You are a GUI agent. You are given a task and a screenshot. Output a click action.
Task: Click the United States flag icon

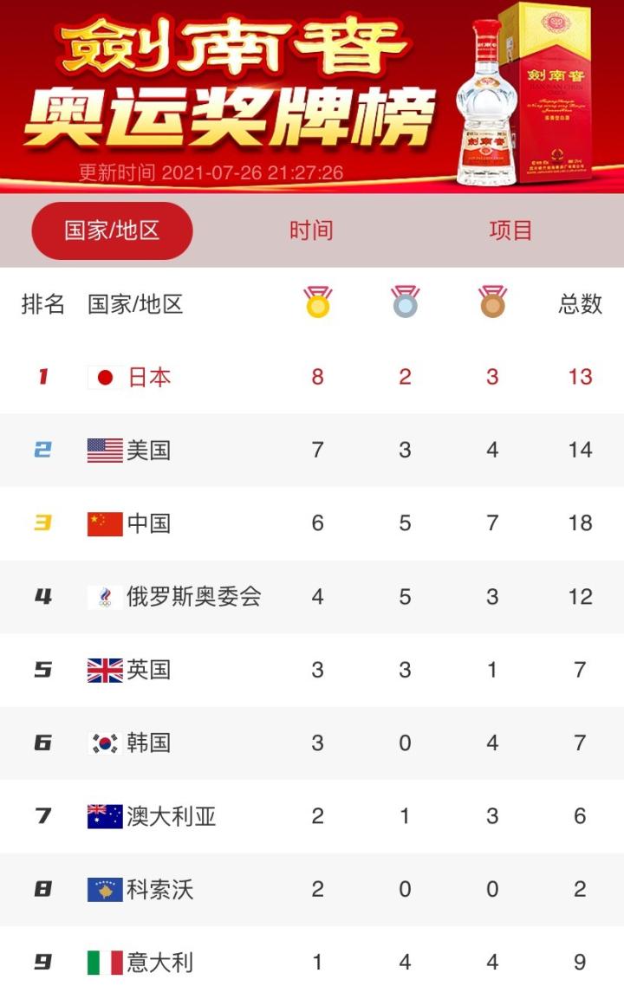[105, 451]
